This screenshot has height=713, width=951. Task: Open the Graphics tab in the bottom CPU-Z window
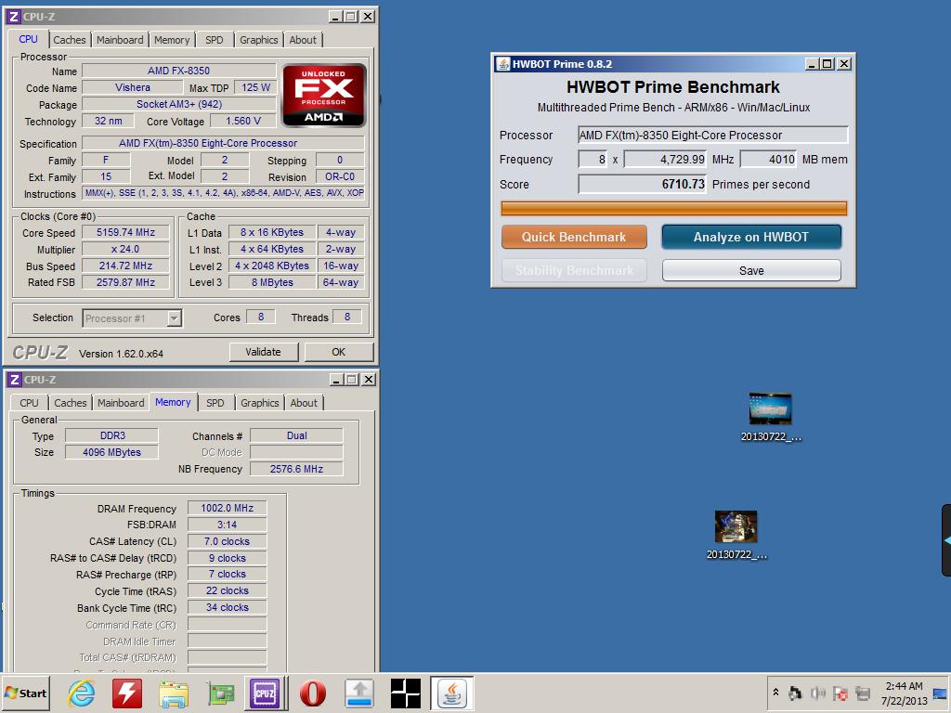coord(260,403)
